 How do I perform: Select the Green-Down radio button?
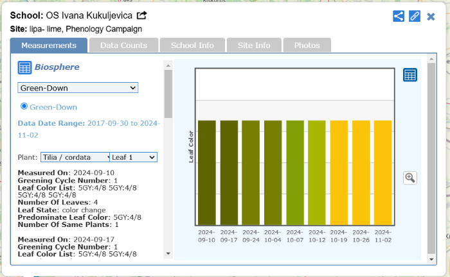(24, 106)
